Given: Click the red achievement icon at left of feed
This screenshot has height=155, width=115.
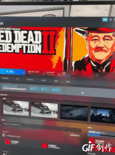Looking at the screenshot, I should click(8, 142).
